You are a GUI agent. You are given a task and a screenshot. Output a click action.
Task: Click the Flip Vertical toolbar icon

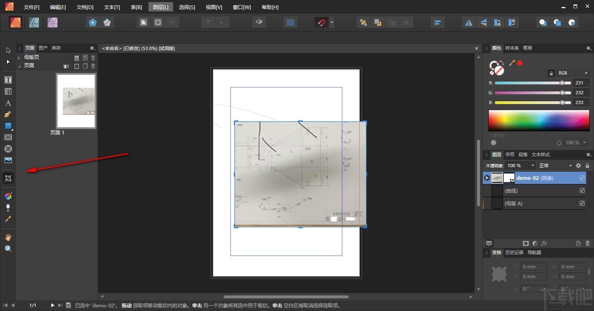pyautogui.click(x=483, y=23)
